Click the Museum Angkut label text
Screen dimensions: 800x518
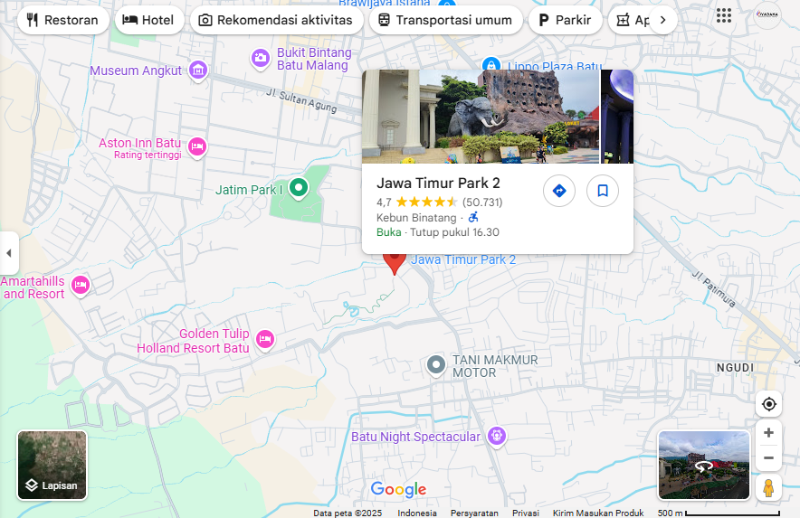tap(136, 71)
